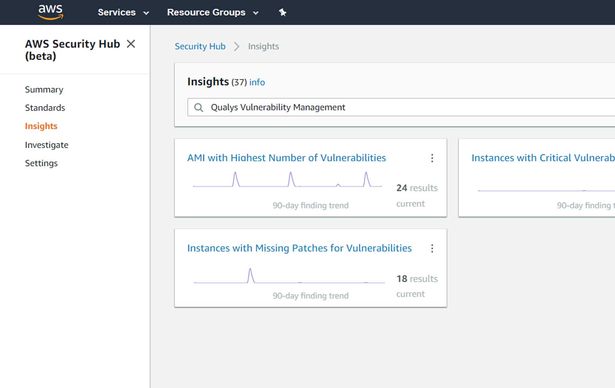Click the breadcrumb chevron after Security Hub
Image resolution: width=615 pixels, height=388 pixels.
point(237,46)
